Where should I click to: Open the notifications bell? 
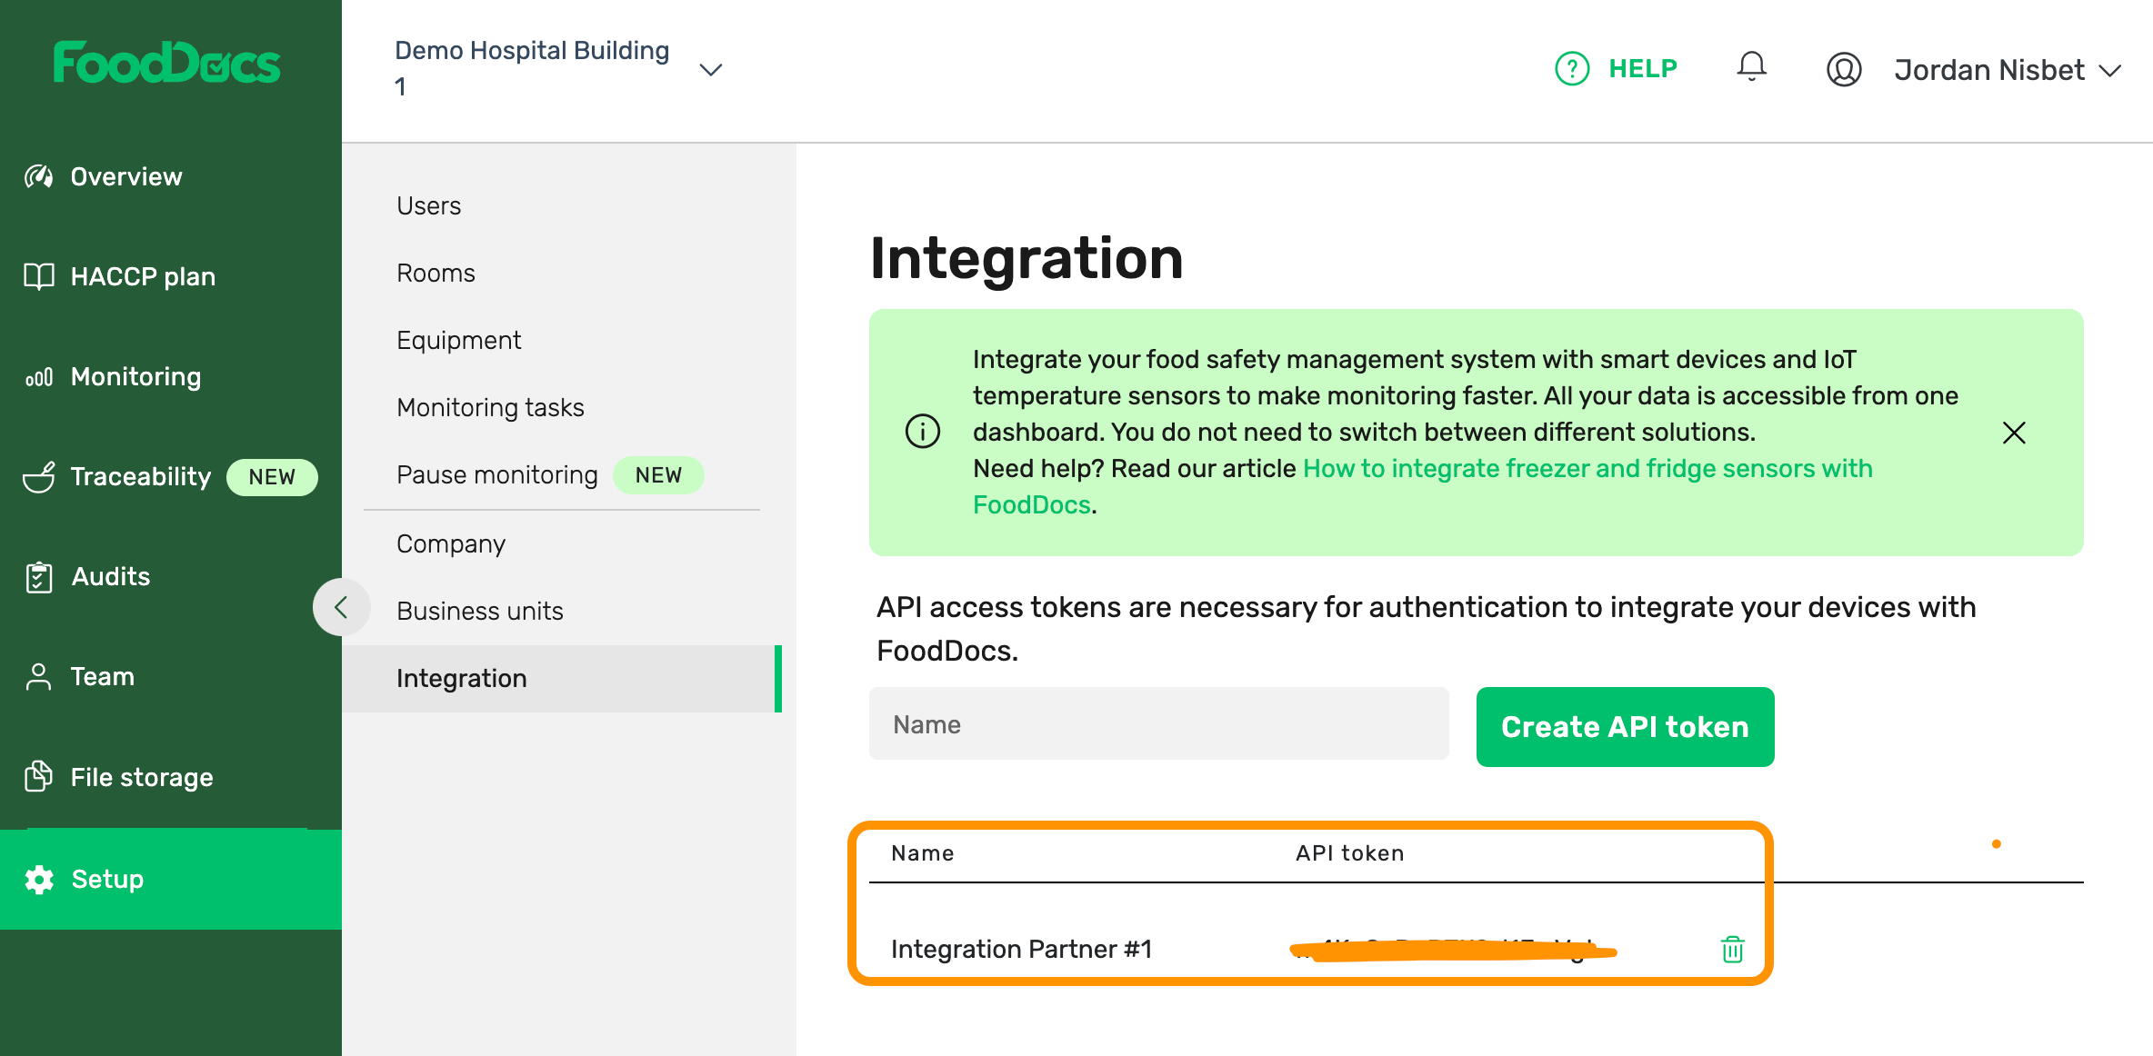click(x=1750, y=67)
